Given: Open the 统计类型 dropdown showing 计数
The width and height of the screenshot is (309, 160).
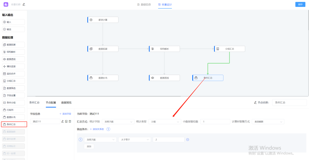Looking at the screenshot, I should [x=165, y=122].
